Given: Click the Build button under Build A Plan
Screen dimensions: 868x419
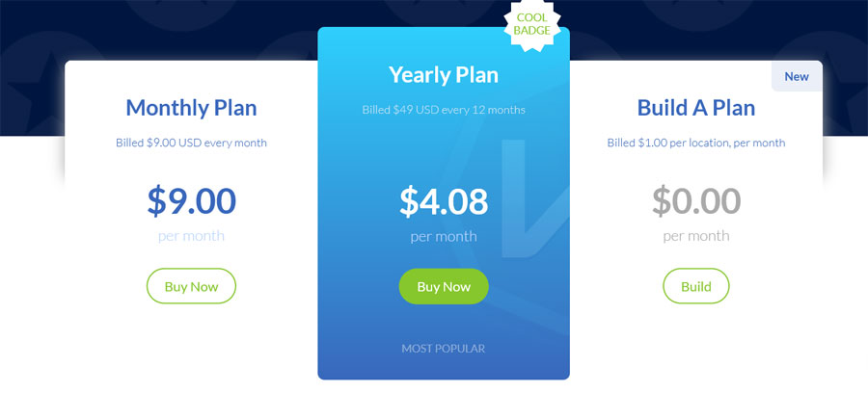Looking at the screenshot, I should click(695, 286).
